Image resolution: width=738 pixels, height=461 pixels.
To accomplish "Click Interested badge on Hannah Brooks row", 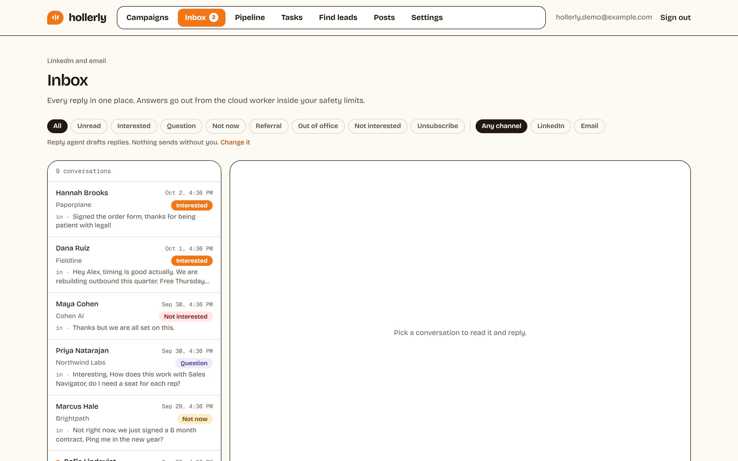I will (x=191, y=205).
